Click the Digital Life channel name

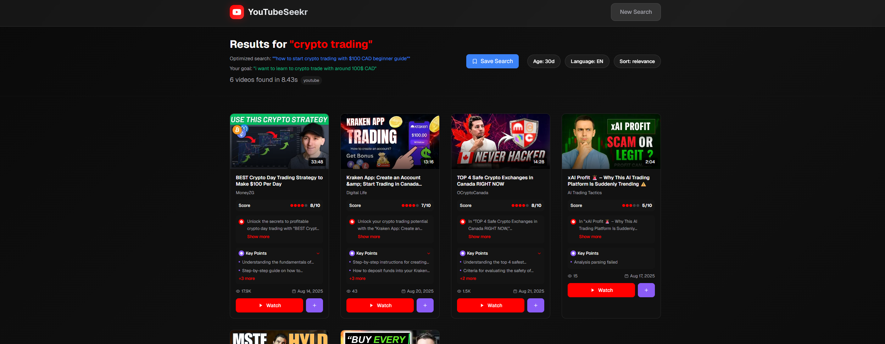point(356,193)
